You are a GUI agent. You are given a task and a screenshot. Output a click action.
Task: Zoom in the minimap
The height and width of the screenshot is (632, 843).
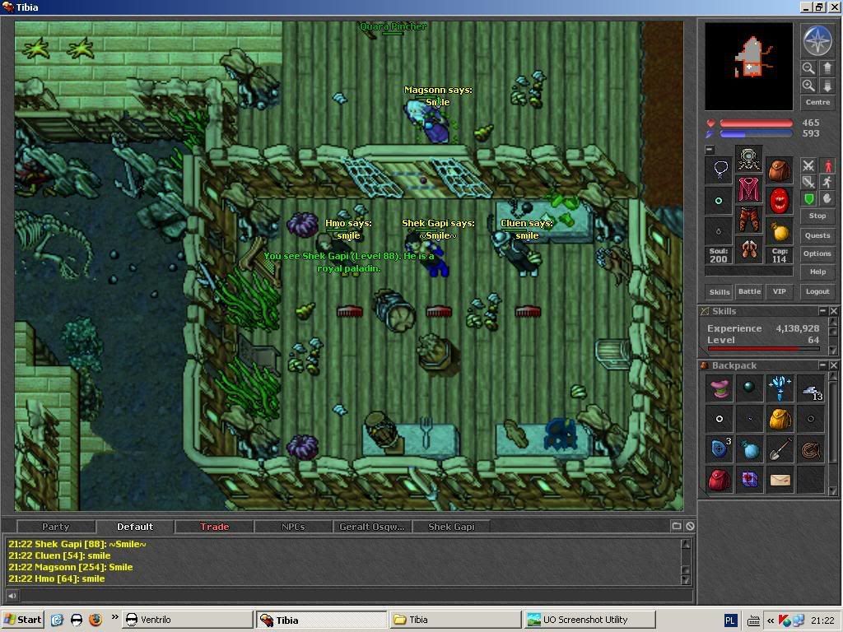point(808,86)
